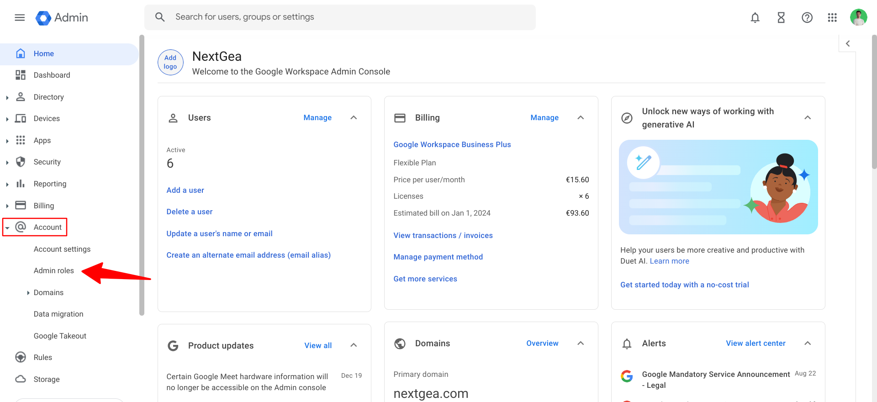Click Manage on the Users card
877x402 pixels.
317,117
